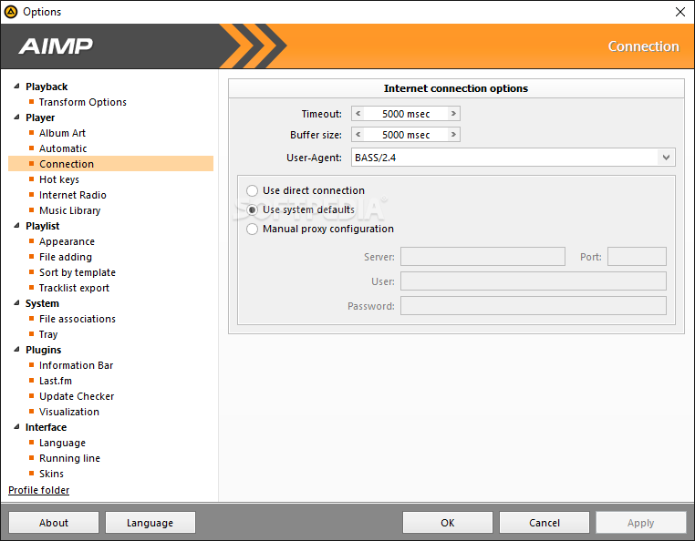
Task: Click the AIMP icon in title bar
Action: pos(11,12)
